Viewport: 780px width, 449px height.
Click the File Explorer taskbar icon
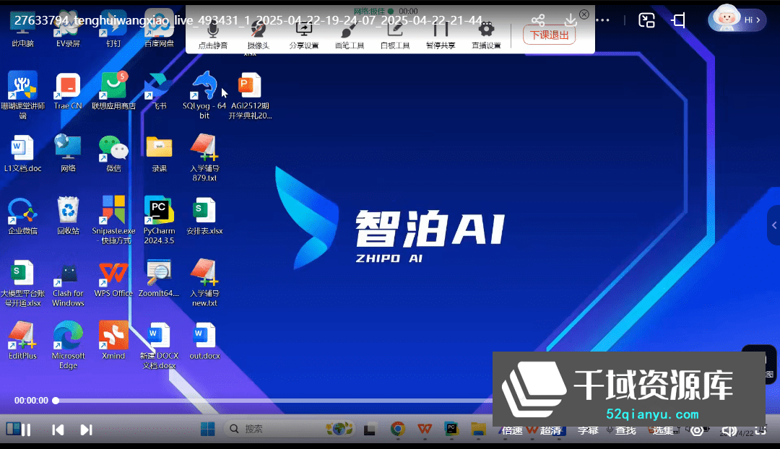click(478, 429)
